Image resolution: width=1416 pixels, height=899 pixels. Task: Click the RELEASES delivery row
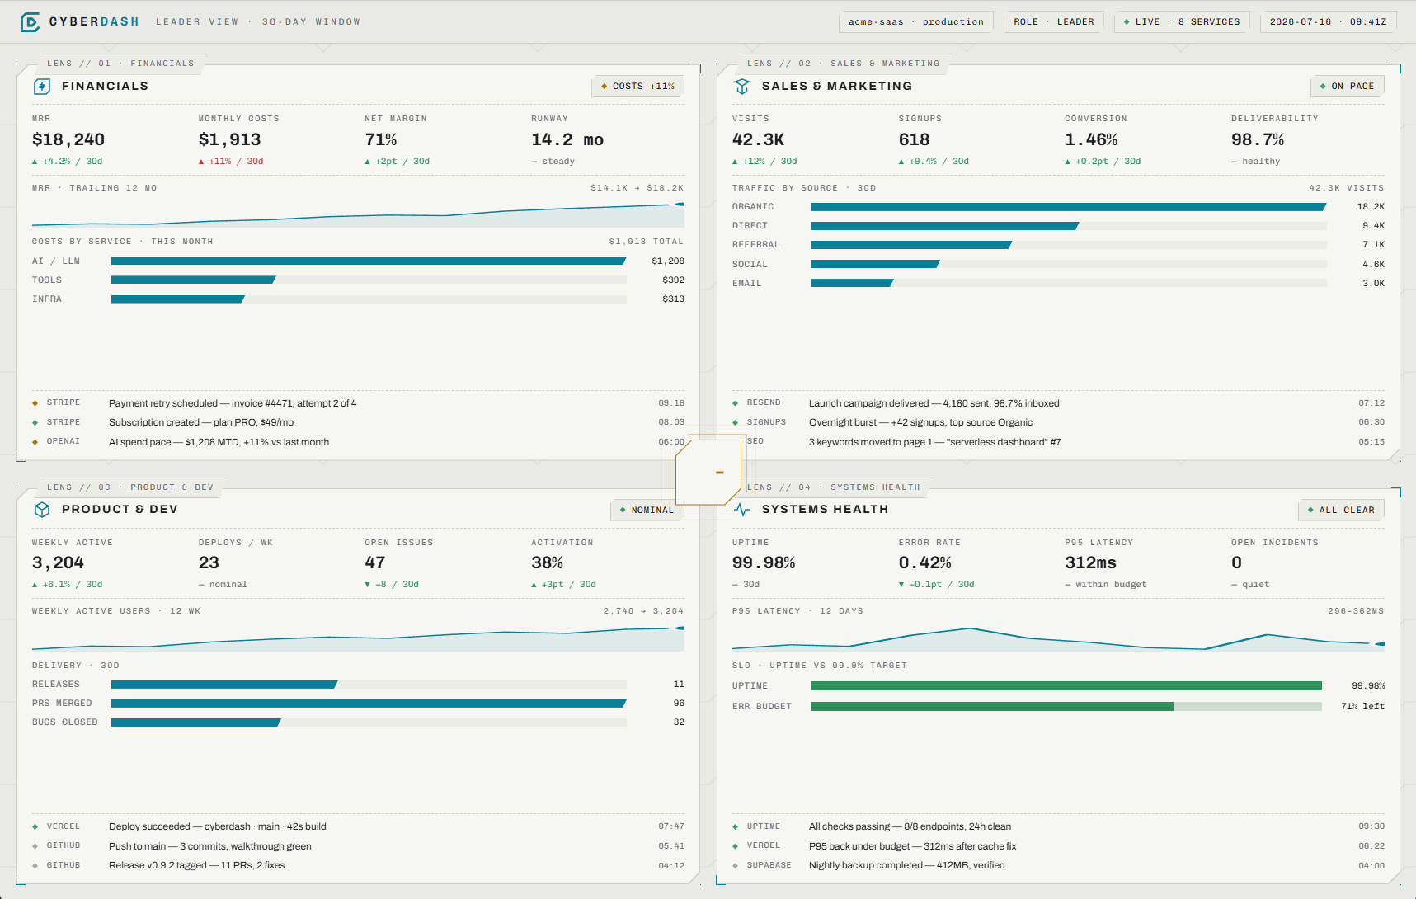(x=358, y=685)
